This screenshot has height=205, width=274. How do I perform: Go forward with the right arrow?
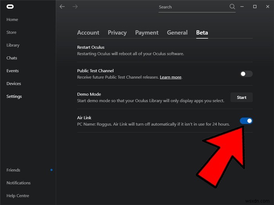point(75,7)
